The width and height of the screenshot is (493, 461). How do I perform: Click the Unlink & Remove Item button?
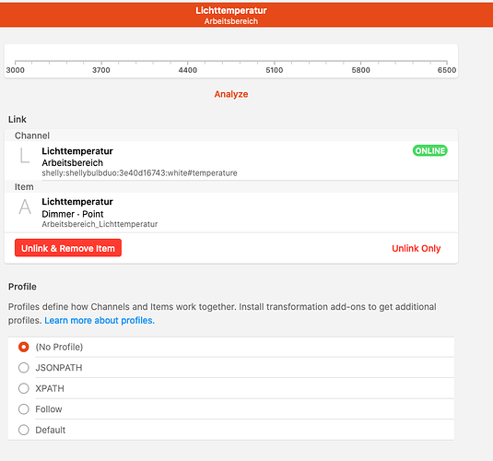point(68,248)
